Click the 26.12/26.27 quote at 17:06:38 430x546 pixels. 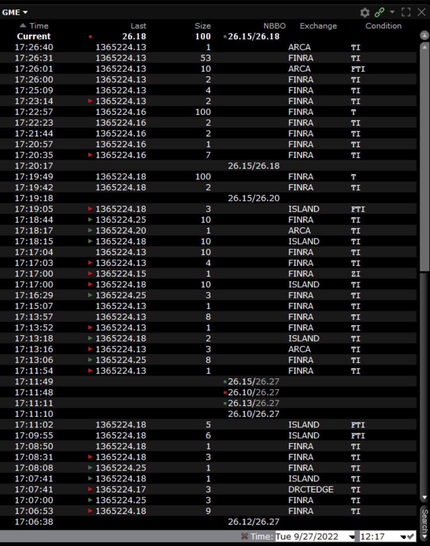point(254,521)
